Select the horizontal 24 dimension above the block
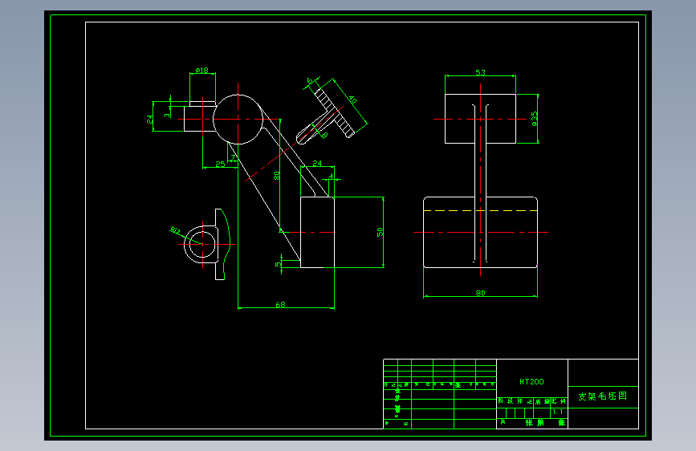Screen dimensions: 696x451 tap(317, 164)
